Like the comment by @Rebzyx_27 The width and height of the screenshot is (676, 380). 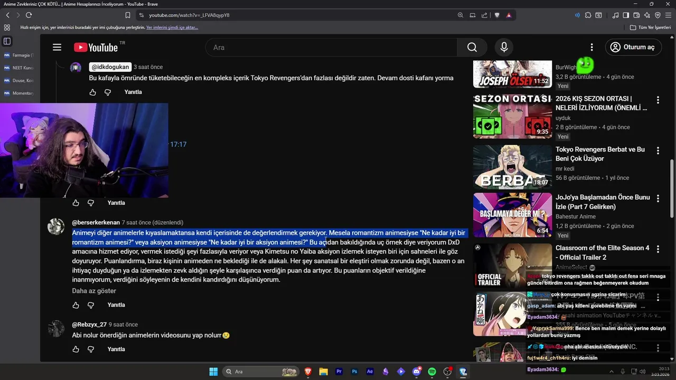(76, 349)
